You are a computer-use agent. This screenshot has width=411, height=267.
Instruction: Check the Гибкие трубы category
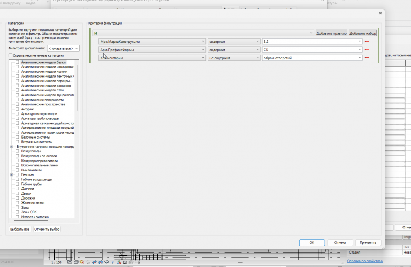17,184
